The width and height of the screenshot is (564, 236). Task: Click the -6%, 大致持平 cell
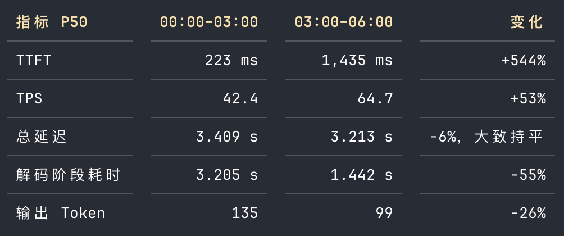point(486,137)
